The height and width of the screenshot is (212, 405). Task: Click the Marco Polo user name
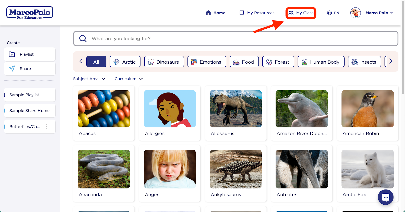point(377,13)
